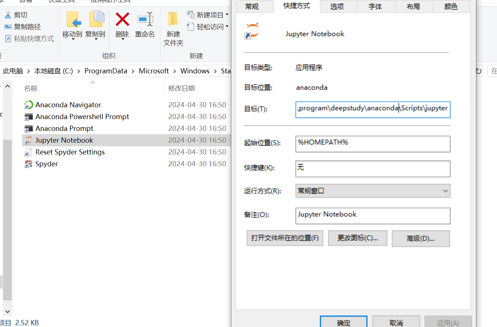Click the New folder icon

[173, 20]
